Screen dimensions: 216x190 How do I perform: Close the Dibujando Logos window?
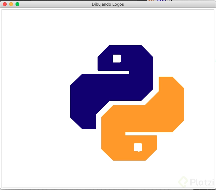coord(5,4)
